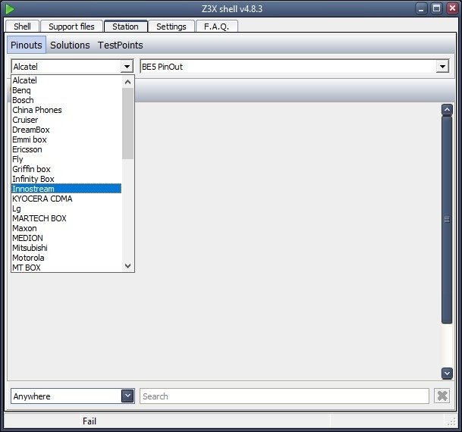
Task: Pick Bosch in the dropdown list
Action: coord(66,100)
